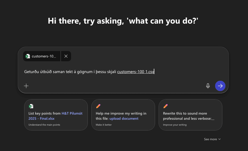Open customers-100 1.csv link in the prompt
This screenshot has height=151, width=248.
coord(135,72)
